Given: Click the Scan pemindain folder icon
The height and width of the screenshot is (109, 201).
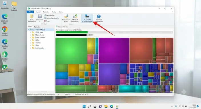Looking at the screenshot, I should tap(32, 16).
